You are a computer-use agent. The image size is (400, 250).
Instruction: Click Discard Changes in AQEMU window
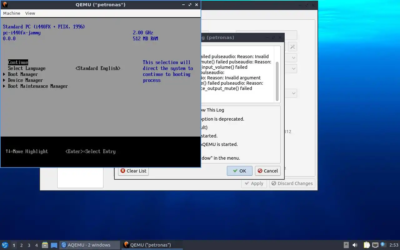tap(292, 183)
